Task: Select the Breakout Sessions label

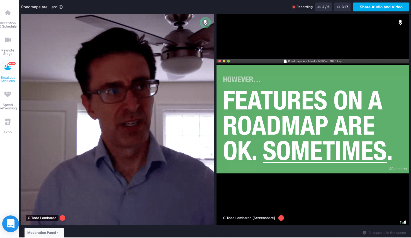Action: [8, 79]
